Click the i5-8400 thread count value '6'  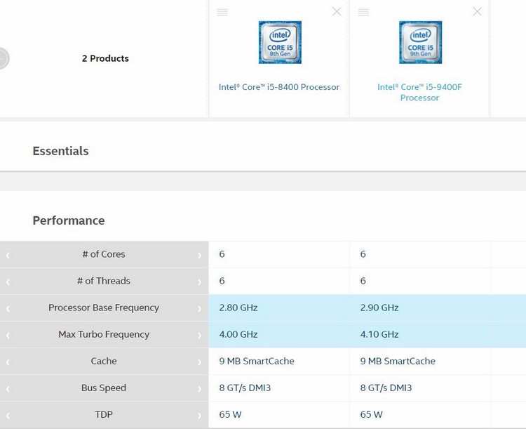[222, 281]
